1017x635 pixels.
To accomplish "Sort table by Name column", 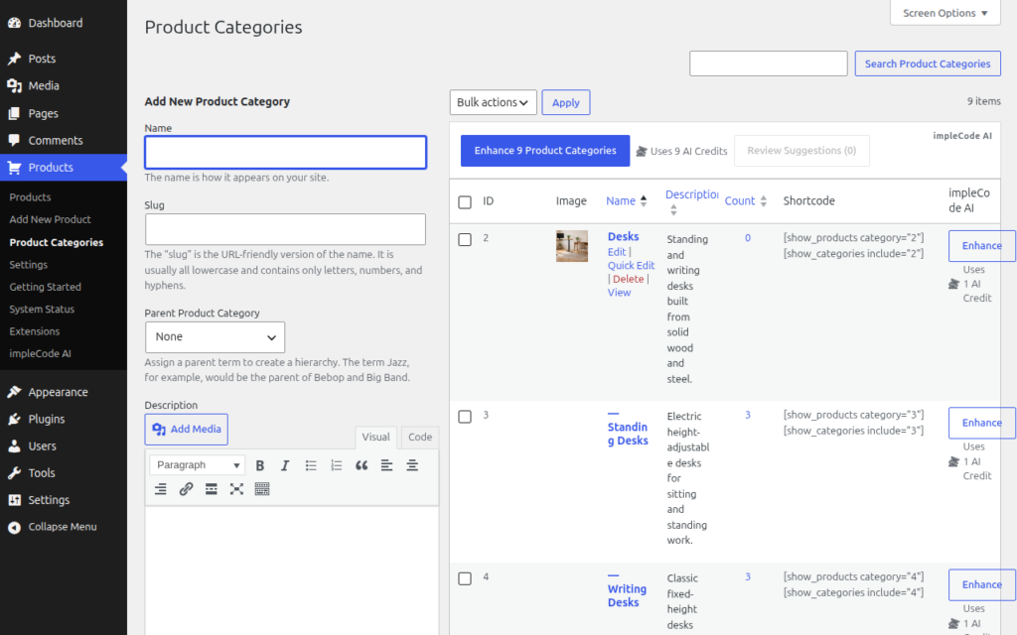I will coord(626,200).
